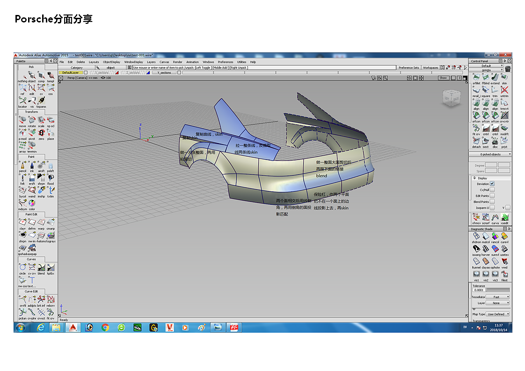Open the Tessellator dropdown set to Fast
This screenshot has height=371, width=525.
(x=497, y=297)
